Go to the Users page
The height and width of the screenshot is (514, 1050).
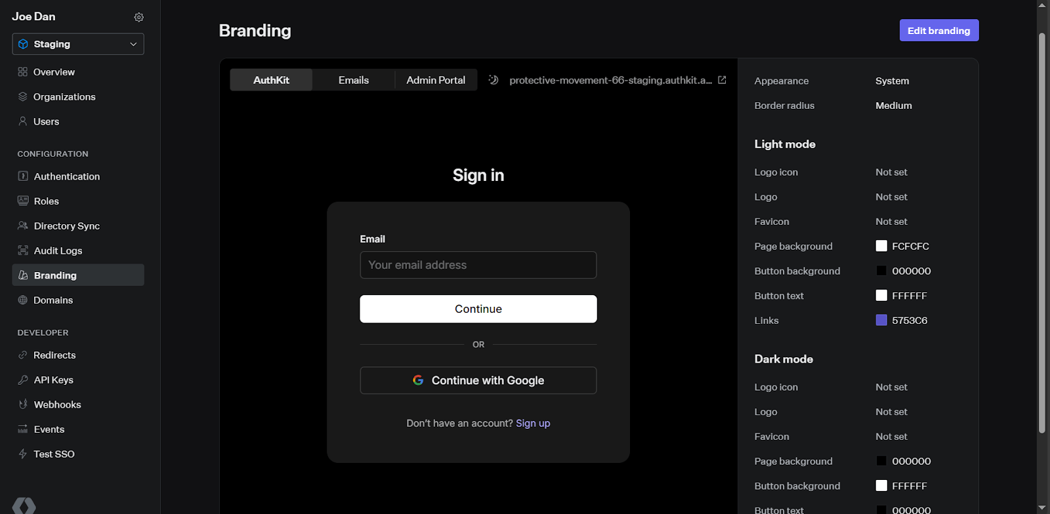(78, 121)
